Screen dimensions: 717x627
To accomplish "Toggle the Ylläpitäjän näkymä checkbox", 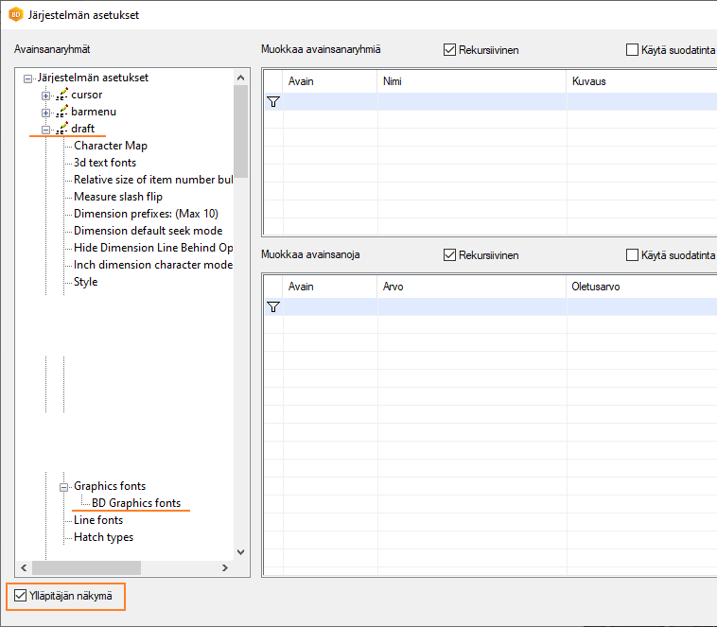I will coord(22,596).
